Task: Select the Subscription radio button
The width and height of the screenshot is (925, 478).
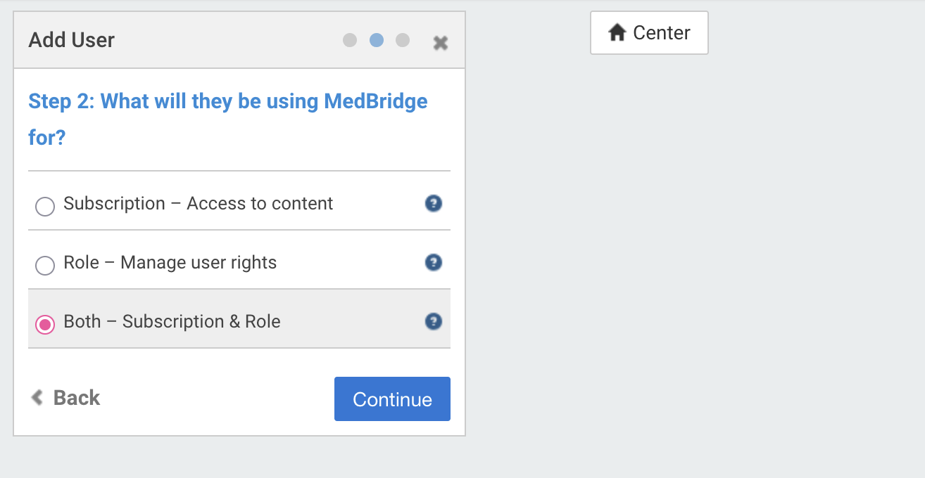Action: tap(45, 207)
